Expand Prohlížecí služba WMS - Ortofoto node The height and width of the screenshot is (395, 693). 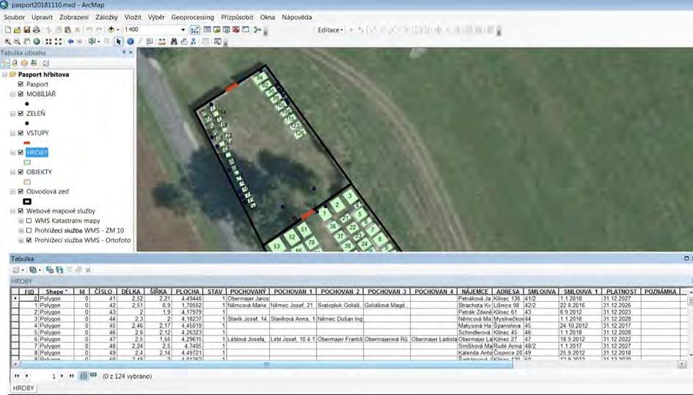[21, 240]
